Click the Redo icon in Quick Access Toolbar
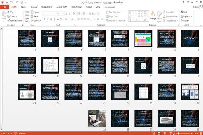Viewport: 203px width, 135px height. coord(17,2)
